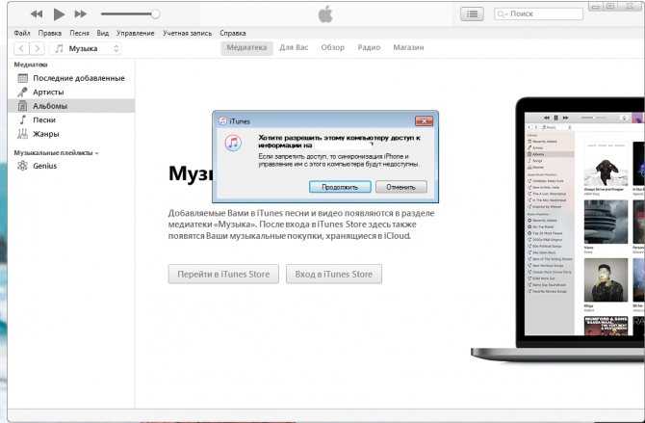Open the Genius playlist

point(71,166)
